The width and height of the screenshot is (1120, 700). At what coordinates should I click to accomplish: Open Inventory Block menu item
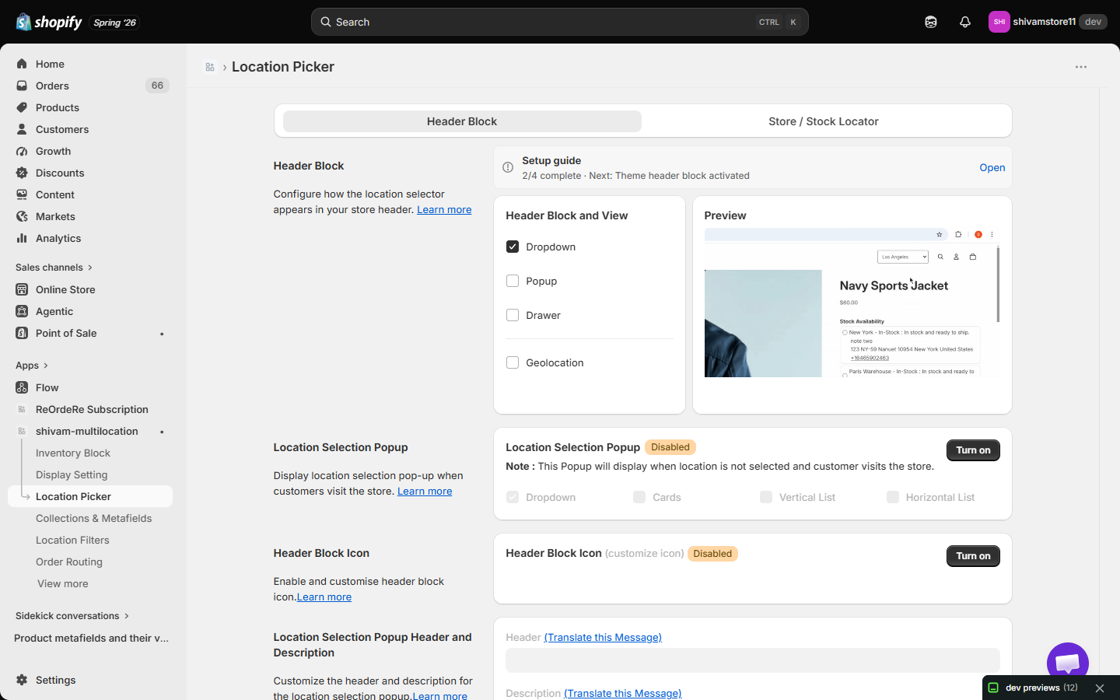point(73,453)
